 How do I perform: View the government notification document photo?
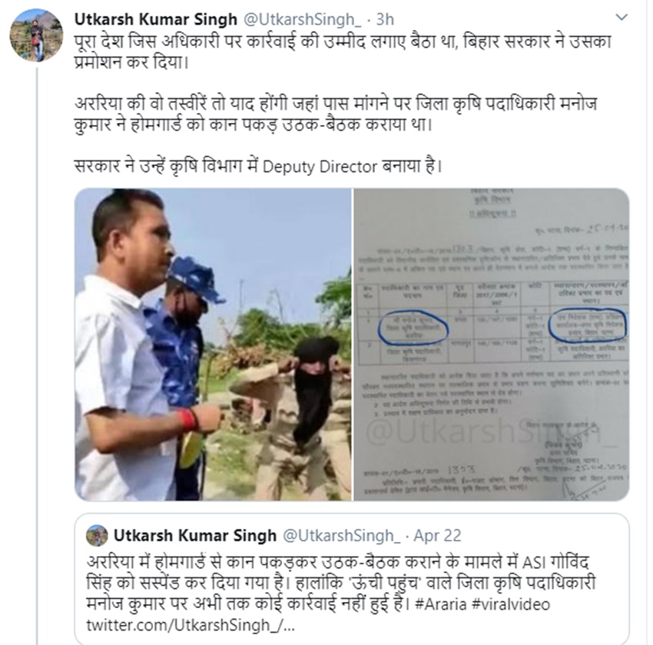[x=492, y=344]
